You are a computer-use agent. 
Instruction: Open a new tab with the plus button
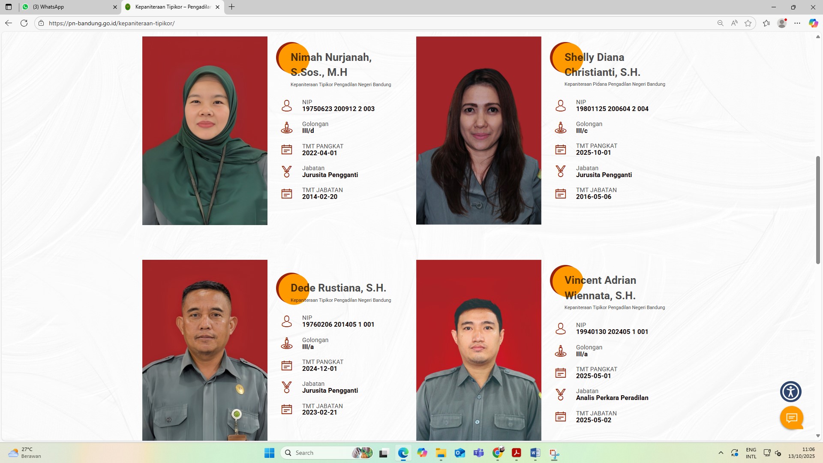tap(232, 7)
